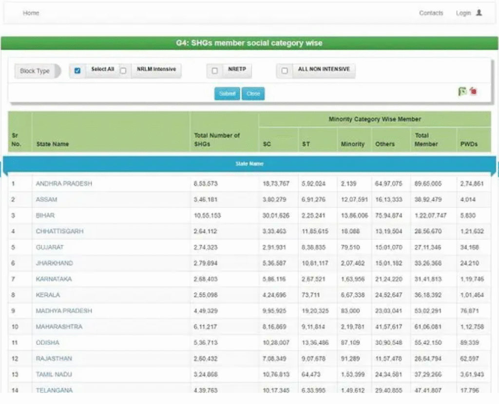Open TAMIL NADU state link

pos(54,374)
